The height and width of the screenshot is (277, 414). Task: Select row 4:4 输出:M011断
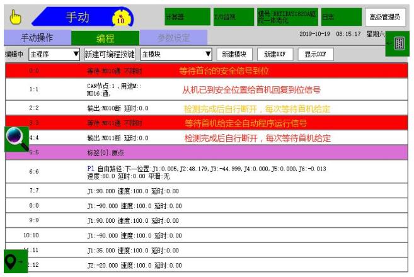[x=207, y=138]
